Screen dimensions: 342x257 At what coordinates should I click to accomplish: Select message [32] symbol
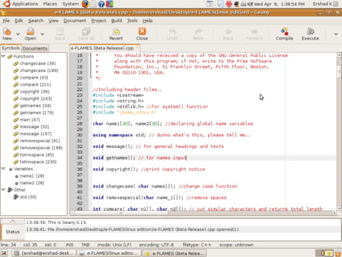[x=34, y=127]
